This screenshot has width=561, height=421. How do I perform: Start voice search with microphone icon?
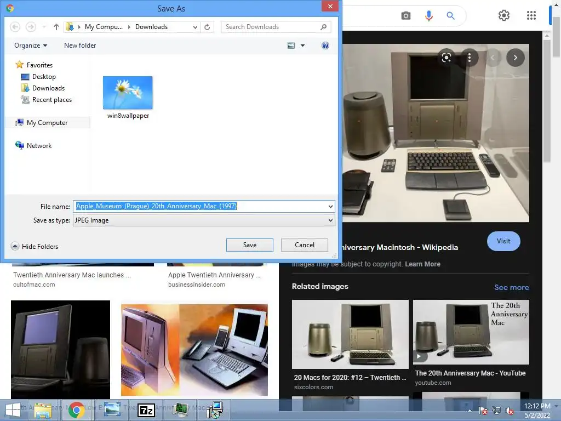(428, 16)
